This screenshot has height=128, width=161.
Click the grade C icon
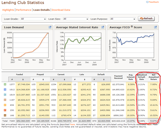(5, 95)
